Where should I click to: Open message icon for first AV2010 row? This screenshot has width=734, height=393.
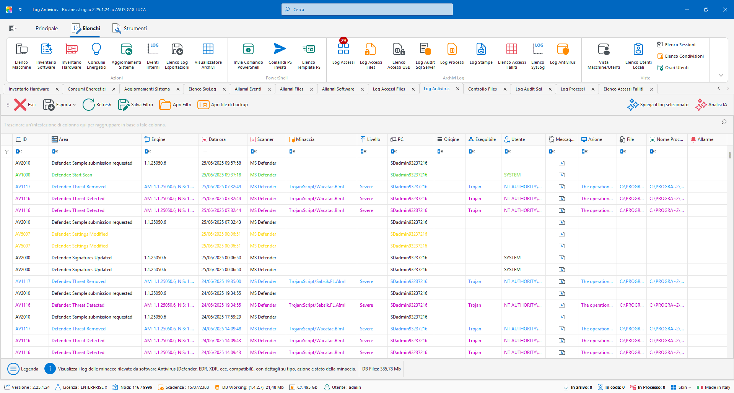(x=561, y=163)
